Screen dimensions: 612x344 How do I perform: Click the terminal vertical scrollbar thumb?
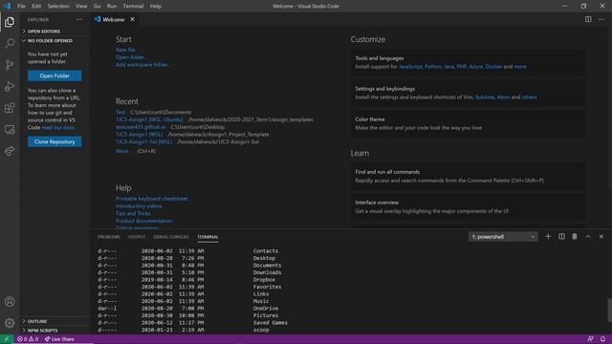coord(609,310)
